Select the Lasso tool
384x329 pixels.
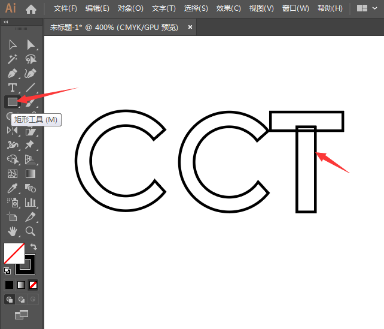pyautogui.click(x=31, y=59)
